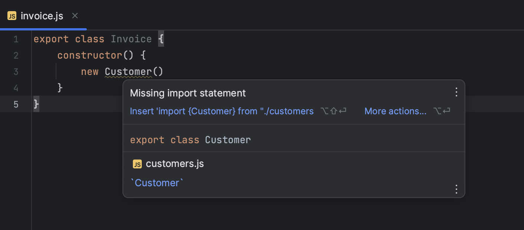Open the kebab menu at the popup's bottom right
This screenshot has width=524, height=230.
456,189
